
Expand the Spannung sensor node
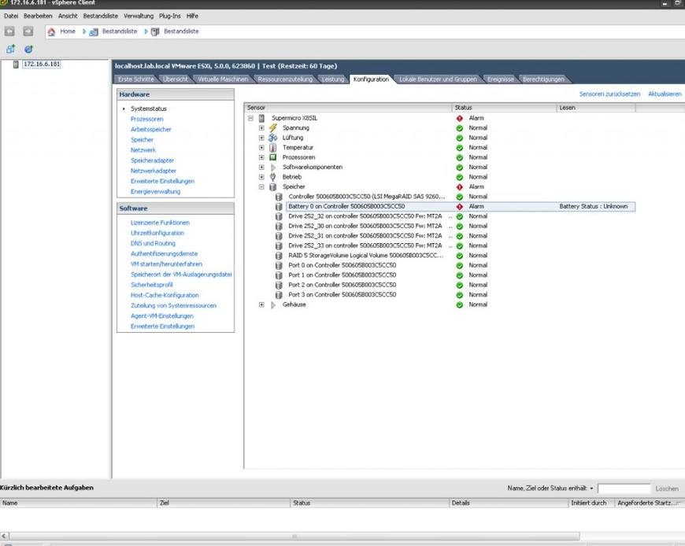pyautogui.click(x=261, y=127)
